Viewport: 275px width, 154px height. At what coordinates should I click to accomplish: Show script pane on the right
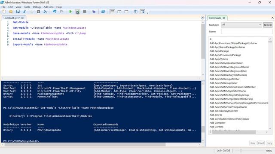pyautogui.click(x=119, y=12)
